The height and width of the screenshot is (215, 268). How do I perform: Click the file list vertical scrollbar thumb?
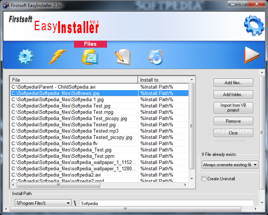click(x=192, y=126)
